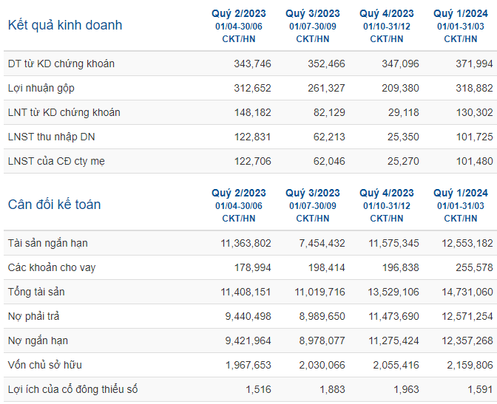Select the Các khoản cho vay row
497x404 pixels.
click(x=251, y=267)
